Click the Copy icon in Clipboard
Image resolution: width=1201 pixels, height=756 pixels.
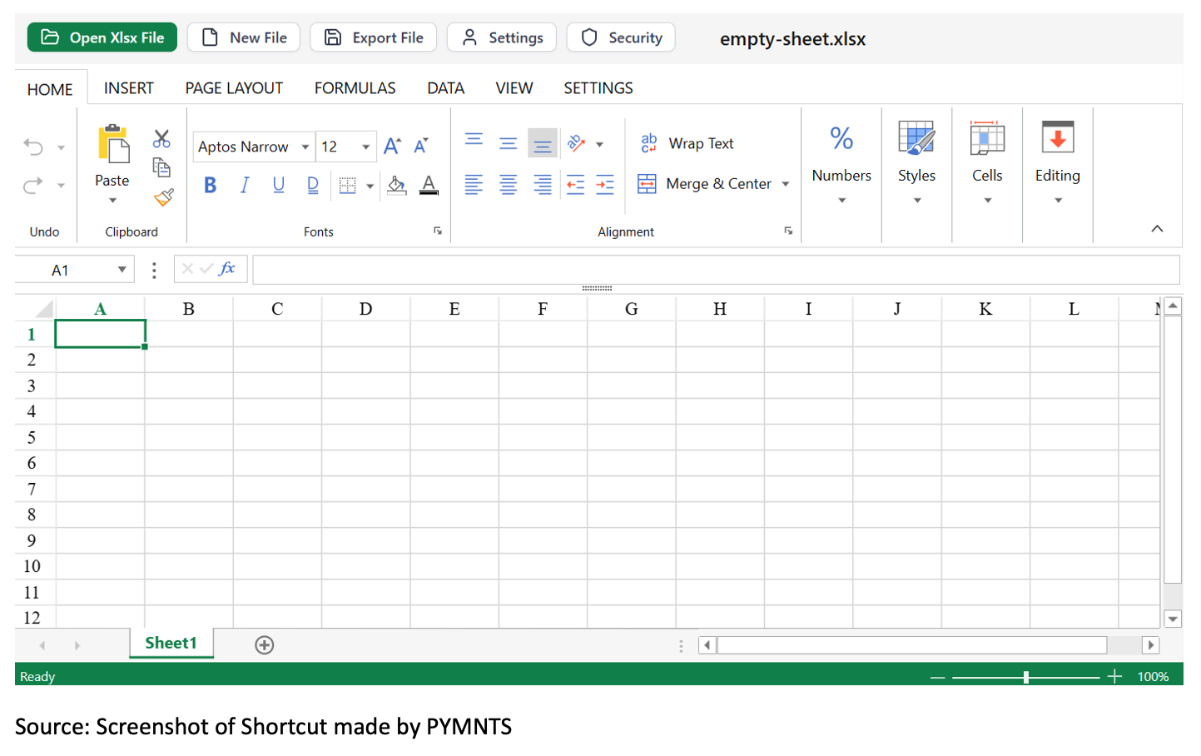click(161, 167)
